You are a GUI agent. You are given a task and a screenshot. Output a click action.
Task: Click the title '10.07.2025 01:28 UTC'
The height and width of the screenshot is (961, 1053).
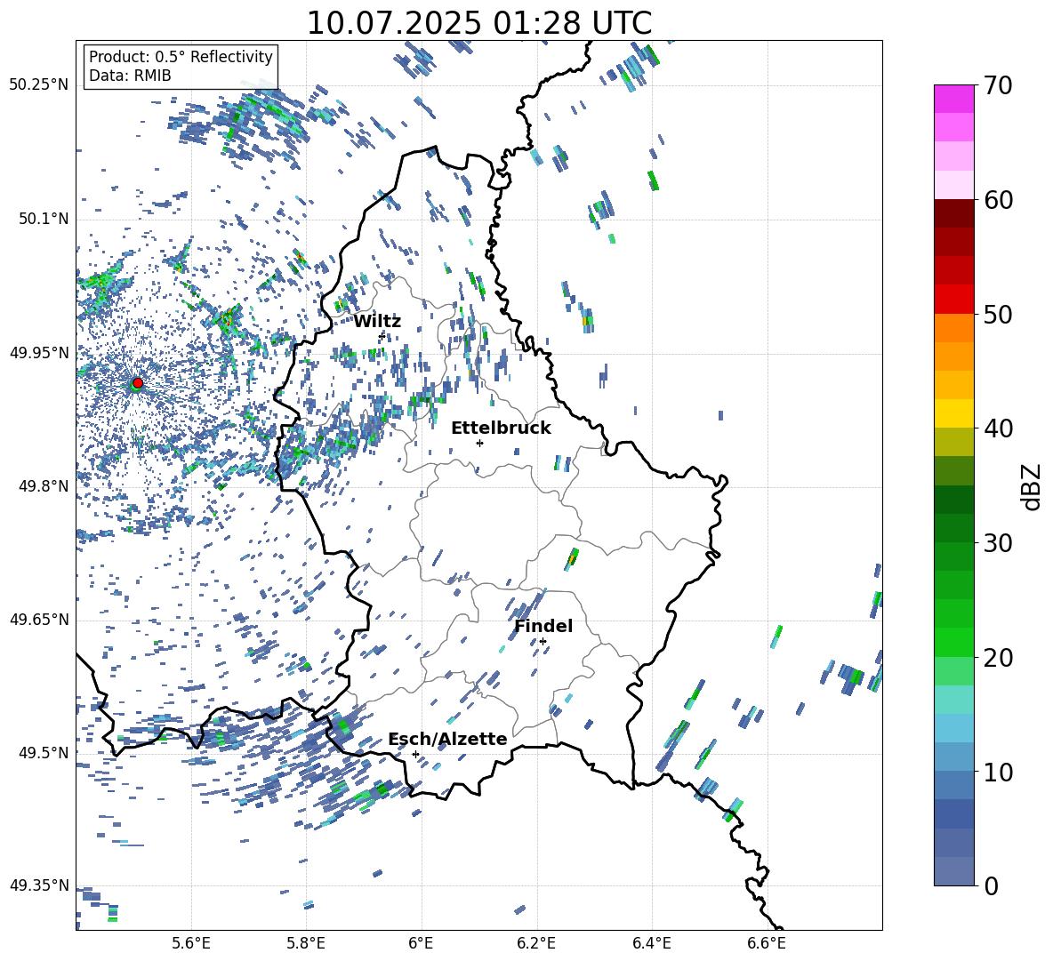point(479,23)
